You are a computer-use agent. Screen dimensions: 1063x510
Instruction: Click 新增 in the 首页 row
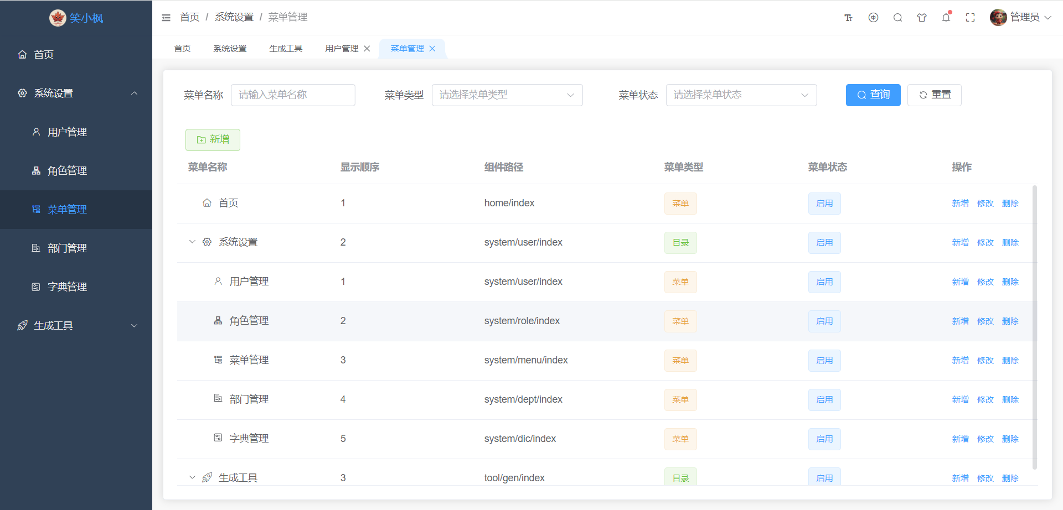[x=960, y=204]
